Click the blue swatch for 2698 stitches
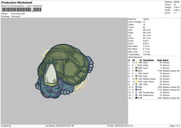181x128 pixels. click(136, 87)
